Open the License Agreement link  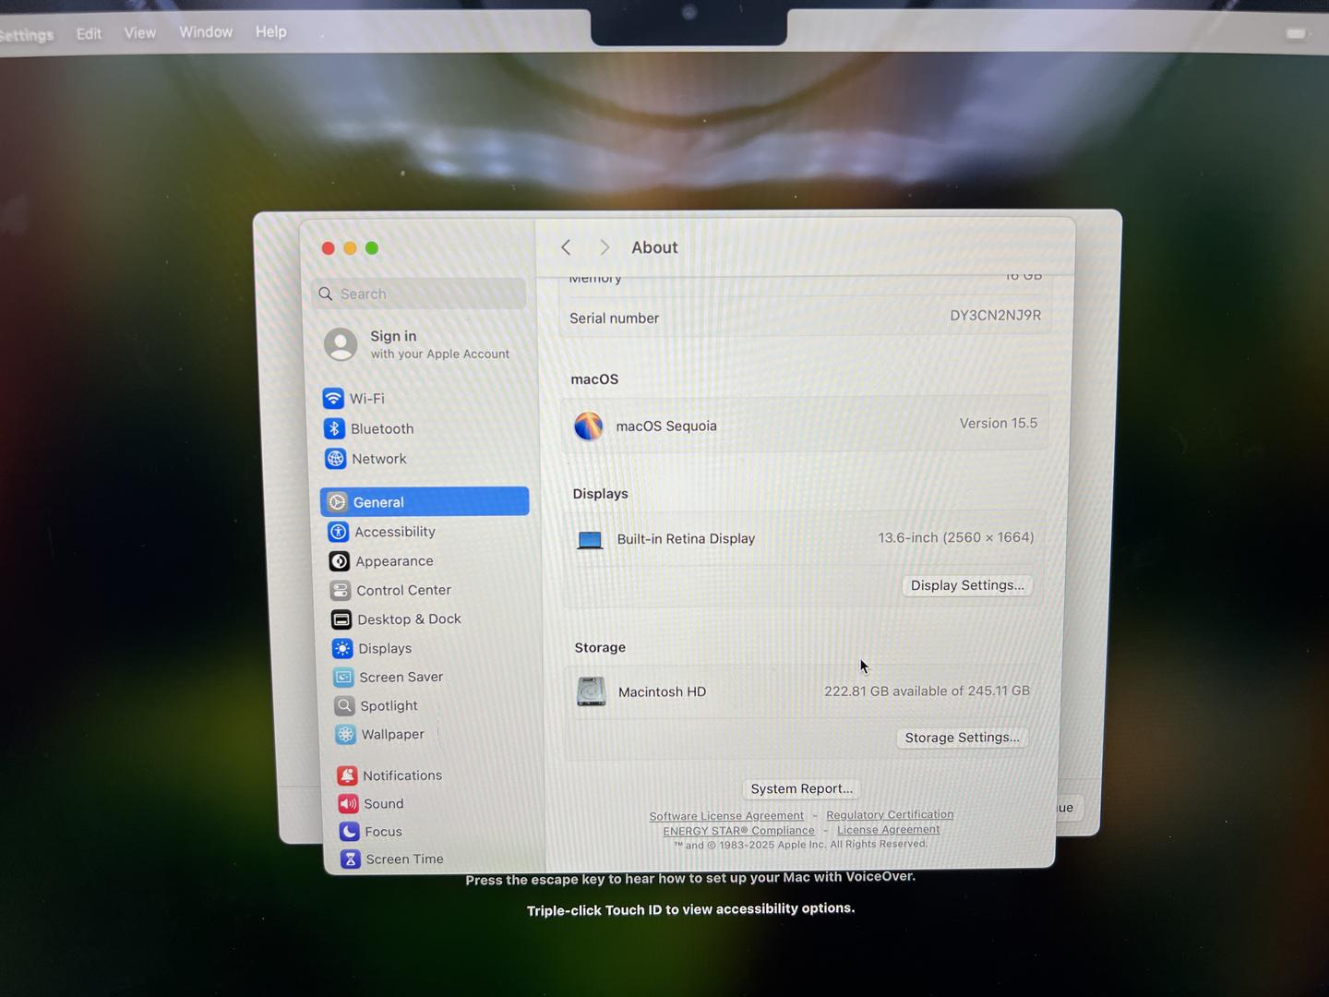click(888, 830)
